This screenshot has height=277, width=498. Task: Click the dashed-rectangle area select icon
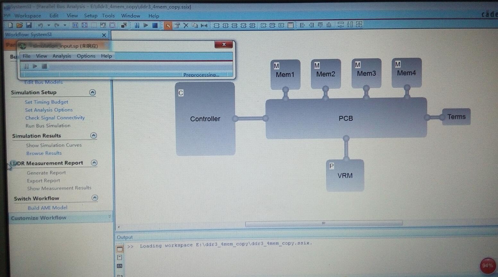point(94,25)
